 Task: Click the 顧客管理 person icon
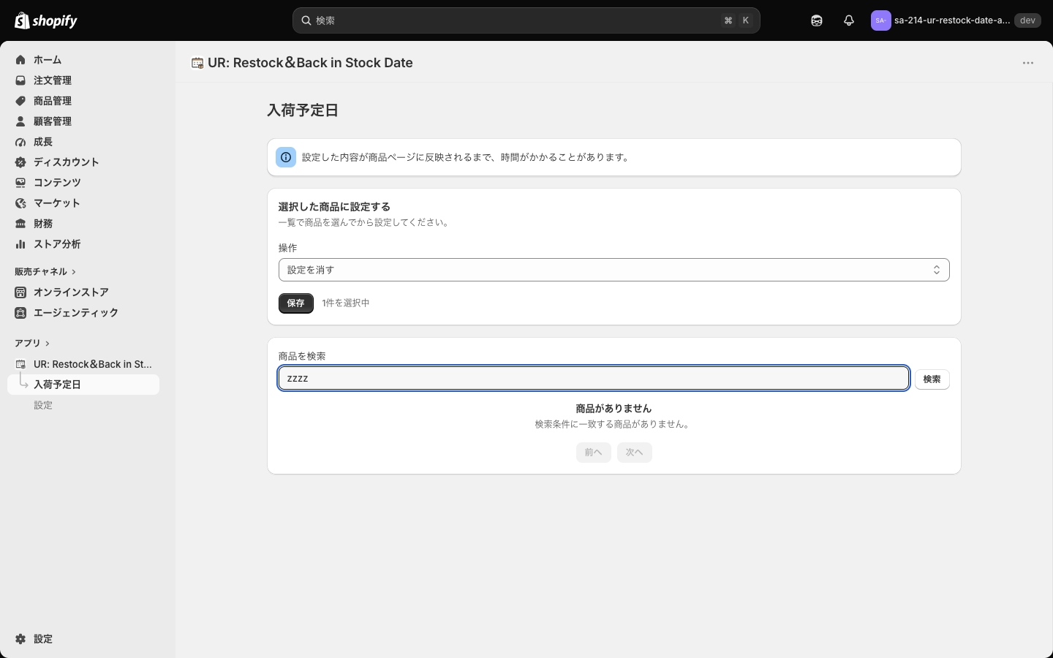pos(20,121)
